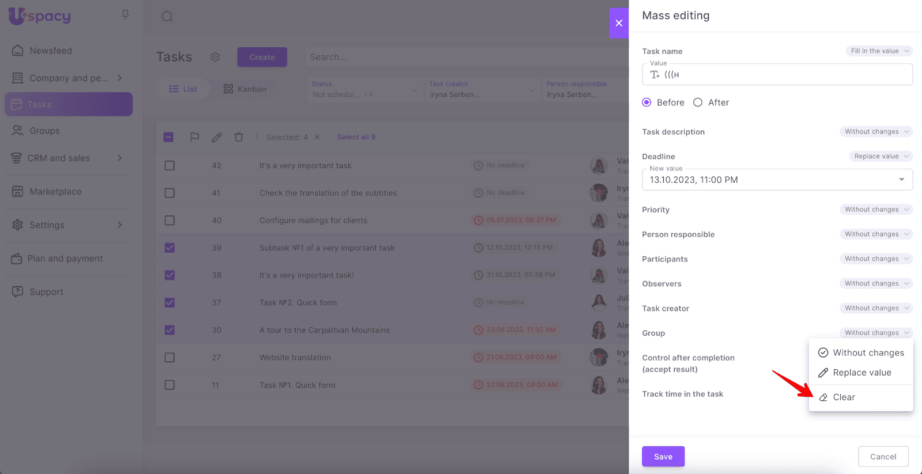Select the After radio button
Image resolution: width=922 pixels, height=474 pixels.
coord(698,103)
